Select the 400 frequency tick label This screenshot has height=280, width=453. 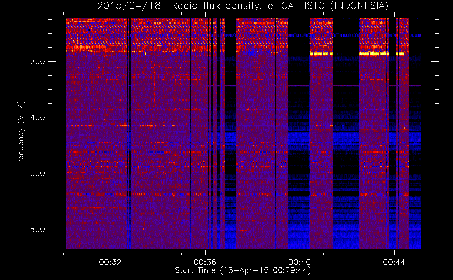(38, 117)
